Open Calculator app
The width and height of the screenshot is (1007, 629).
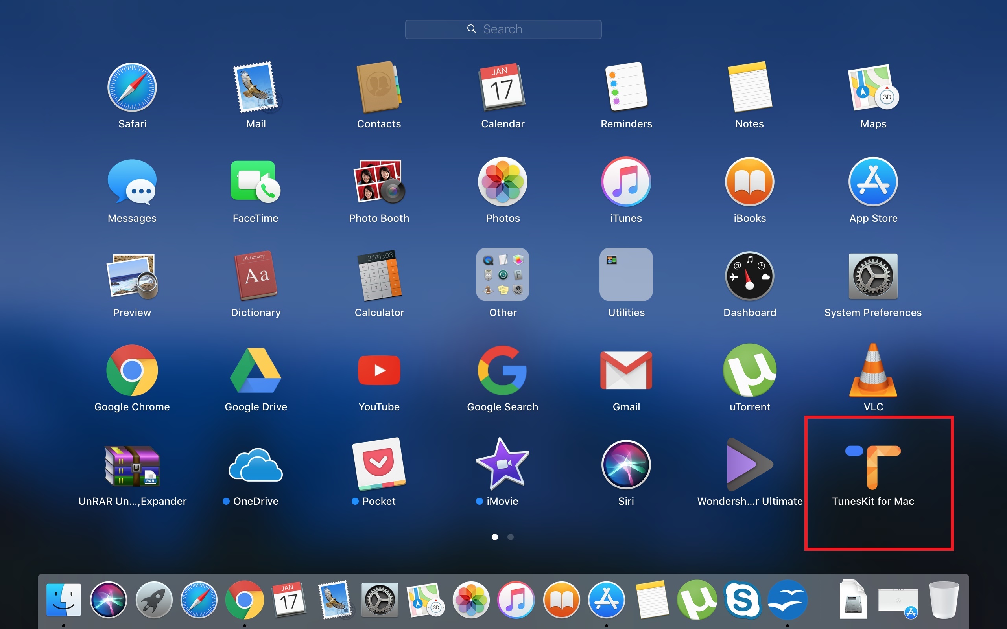379,276
